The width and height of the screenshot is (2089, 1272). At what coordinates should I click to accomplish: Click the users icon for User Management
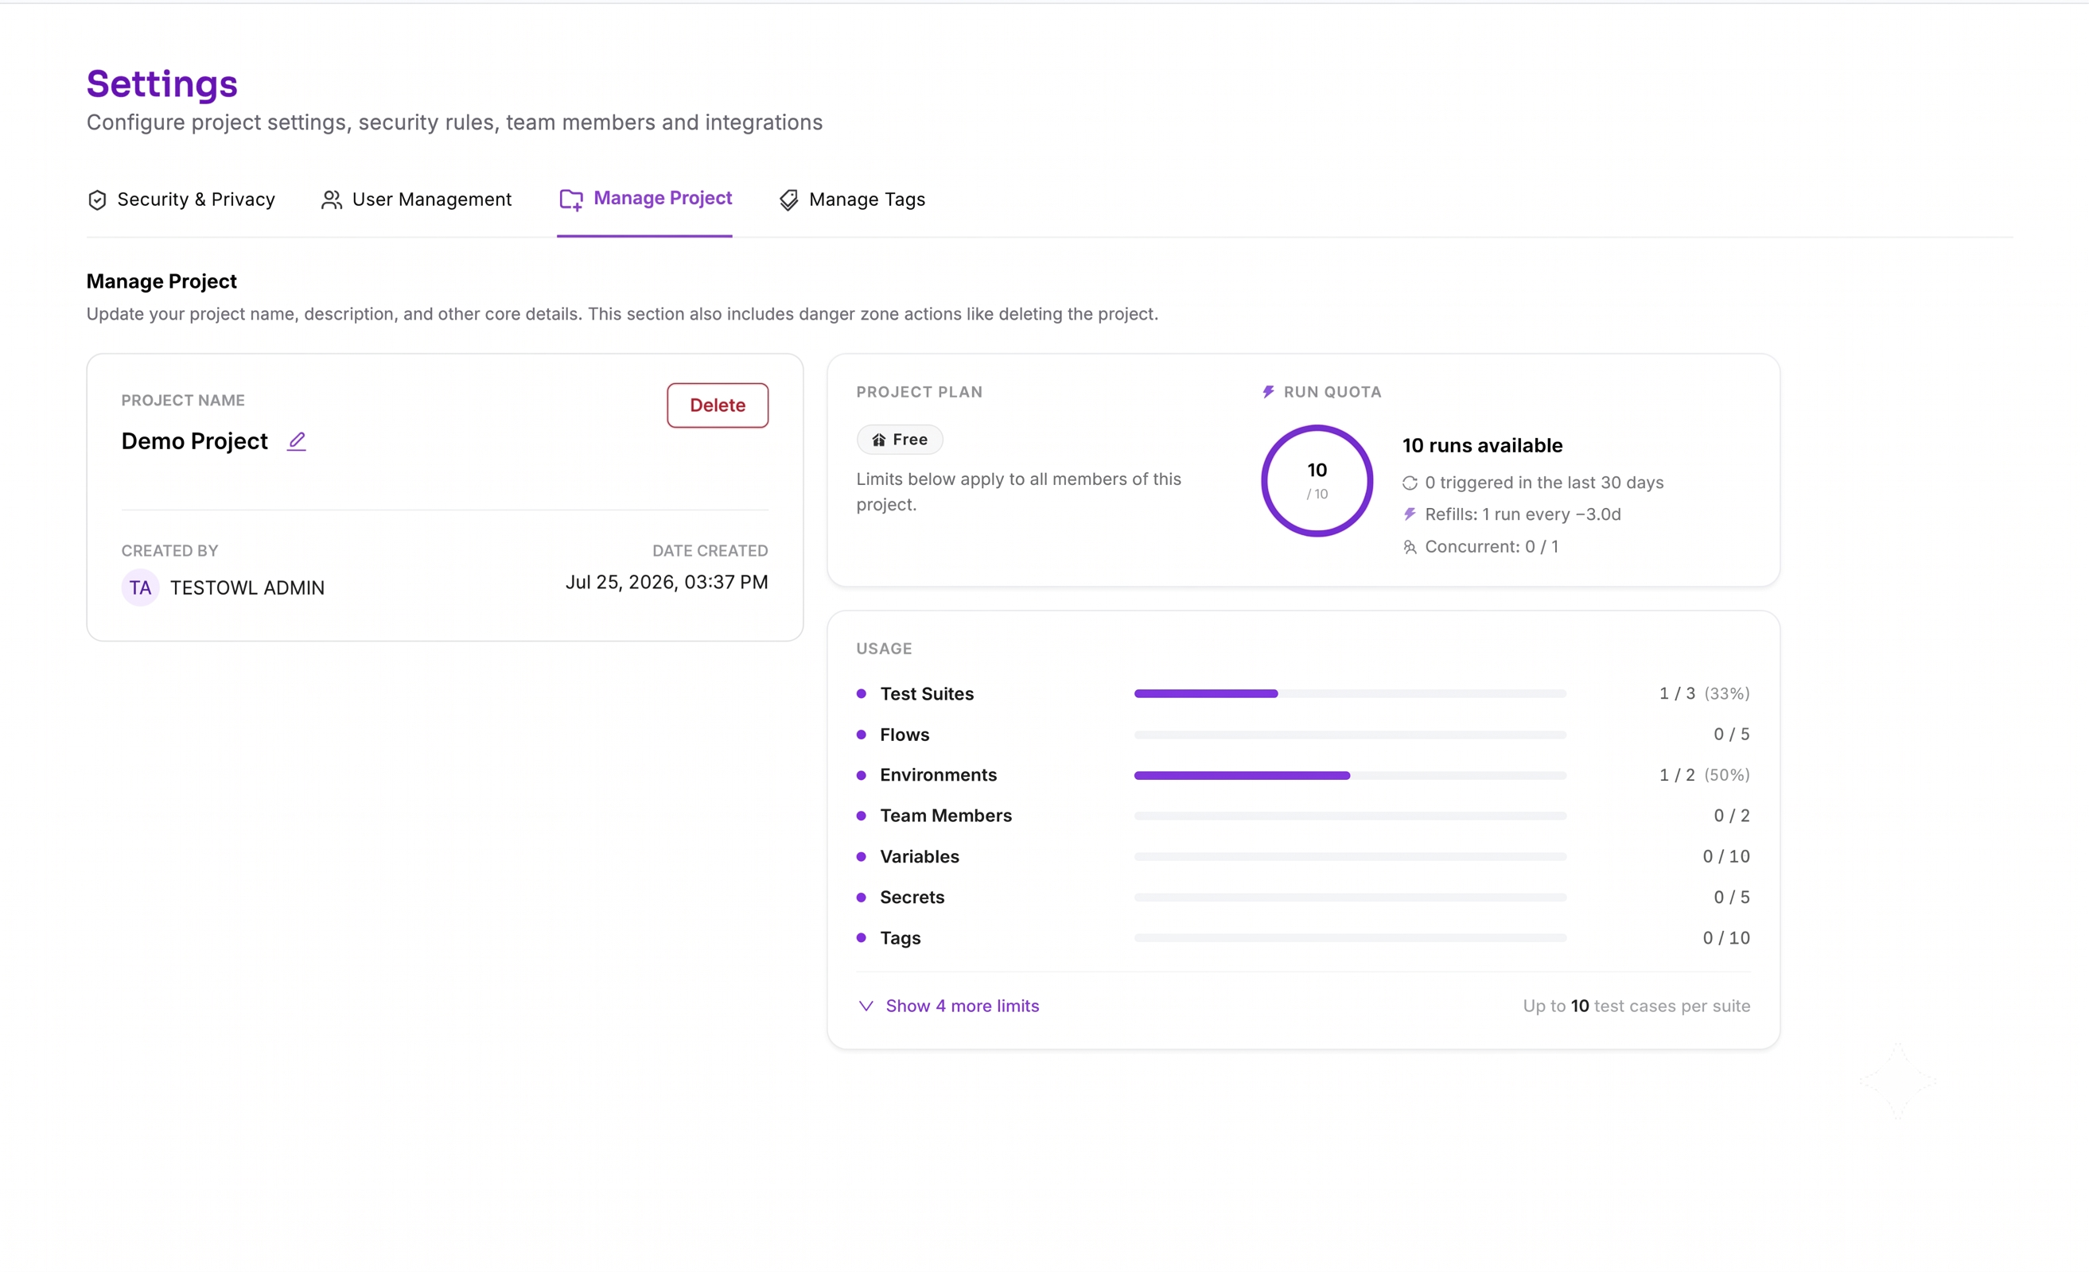[332, 200]
